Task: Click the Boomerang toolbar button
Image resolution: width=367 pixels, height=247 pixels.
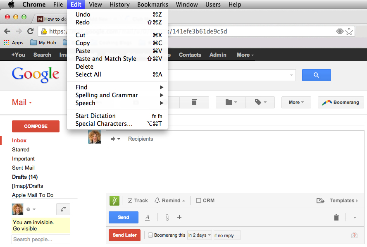Action: 341,102
